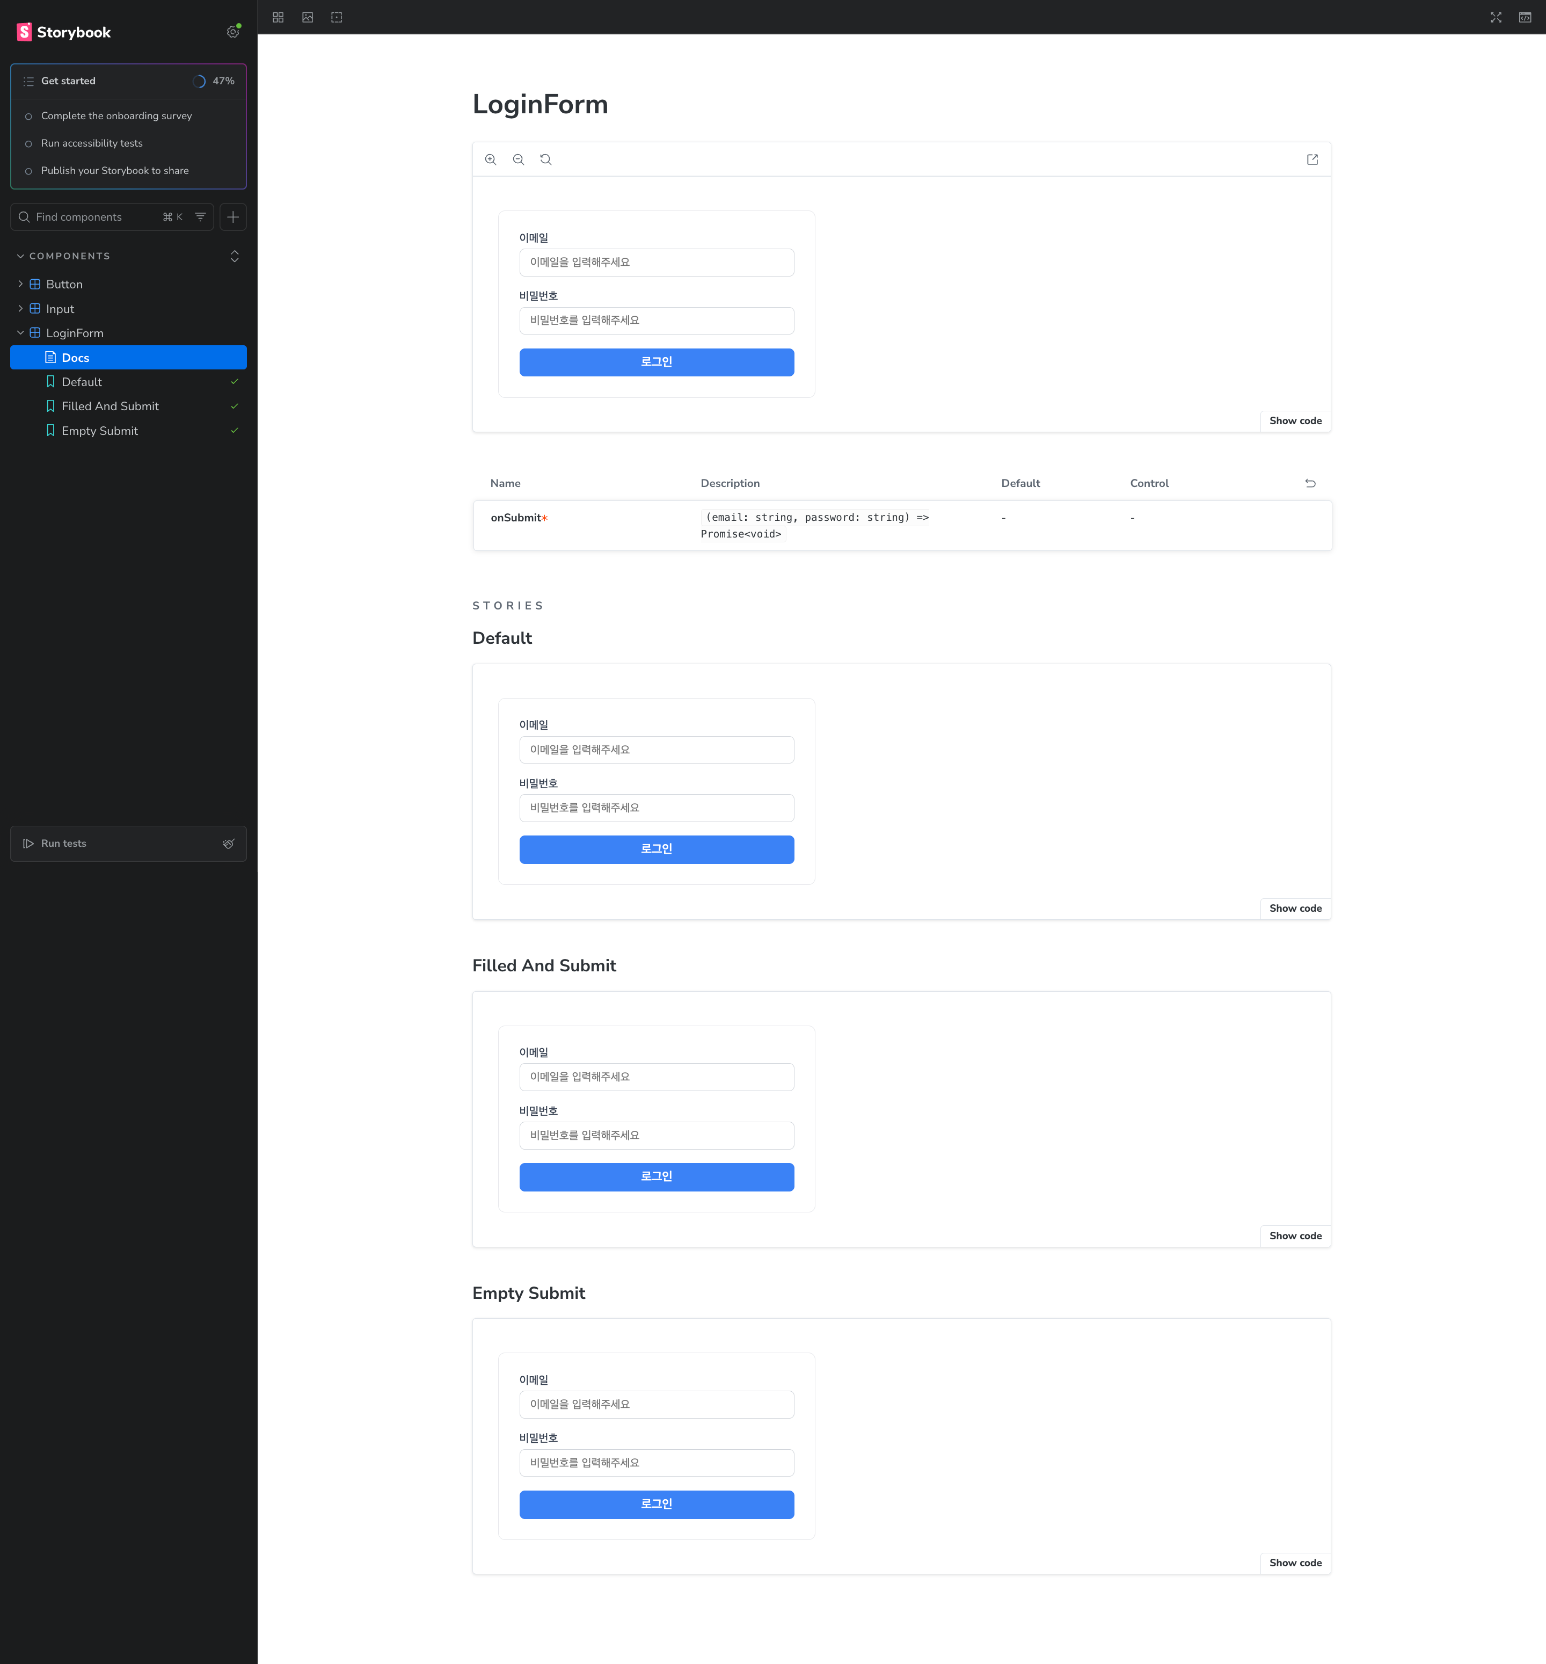Click the zoom in icon in canvas toolbar

(491, 159)
